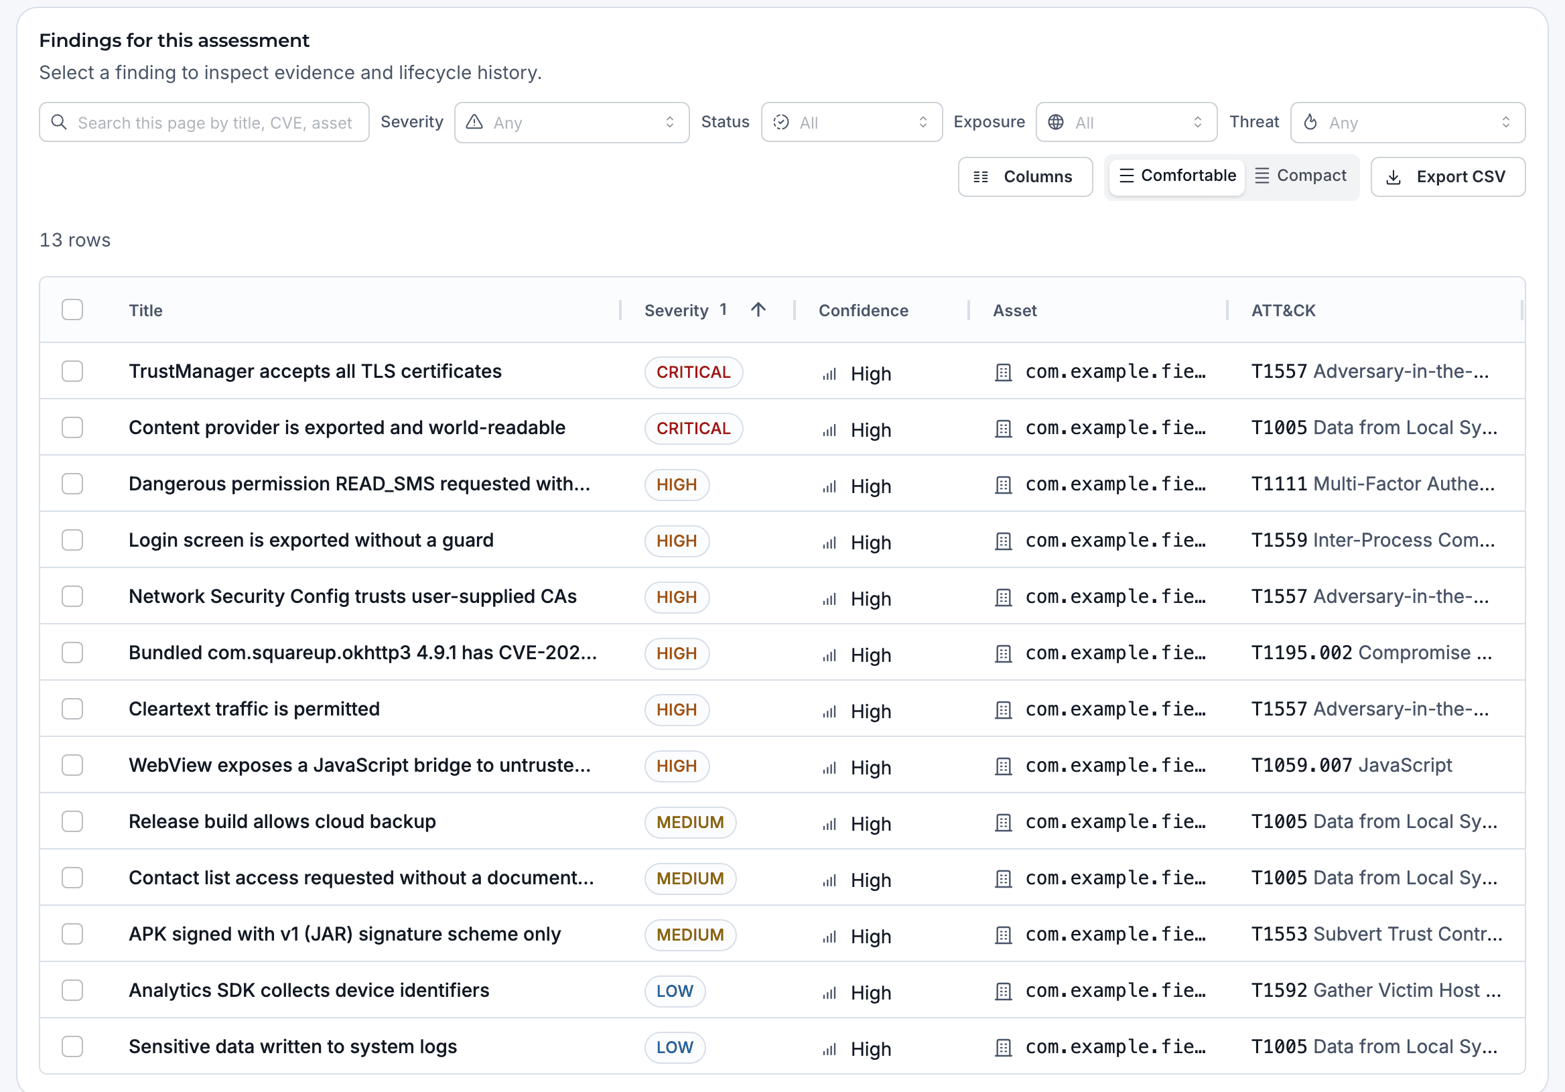Click the threat flame icon
The width and height of the screenshot is (1565, 1092).
tap(1310, 122)
